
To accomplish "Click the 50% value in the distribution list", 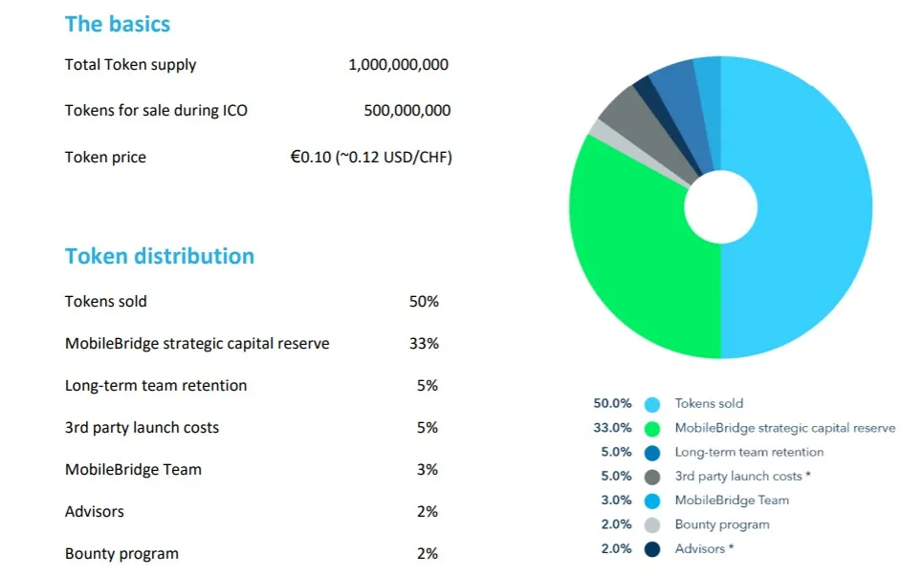I will coord(424,302).
